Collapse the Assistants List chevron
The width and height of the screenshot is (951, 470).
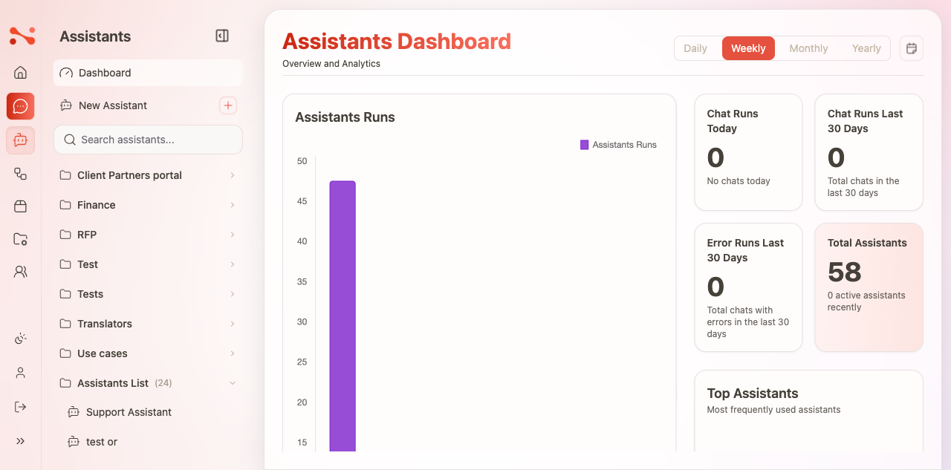233,383
